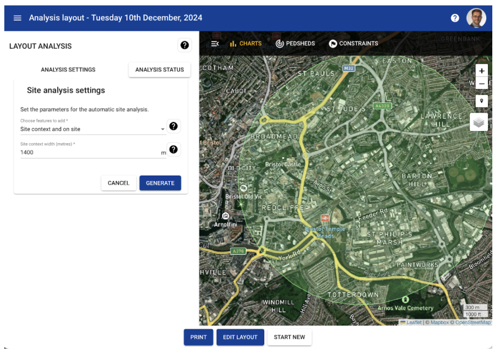495x353 pixels.
Task: Open the OpenStreetMap attribution link
Action: click(473, 322)
